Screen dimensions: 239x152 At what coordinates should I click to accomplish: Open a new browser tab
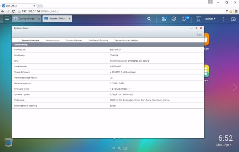pyautogui.click(x=40, y=6)
